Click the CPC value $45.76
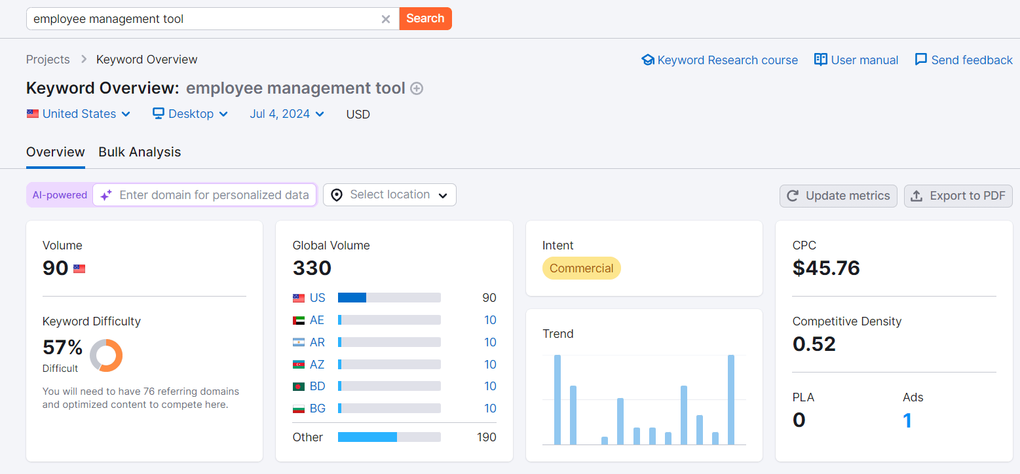Screen dimensions: 1020x474 (x=826, y=268)
